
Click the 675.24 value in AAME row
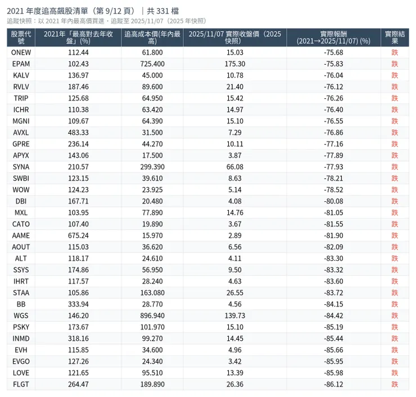click(x=78, y=236)
